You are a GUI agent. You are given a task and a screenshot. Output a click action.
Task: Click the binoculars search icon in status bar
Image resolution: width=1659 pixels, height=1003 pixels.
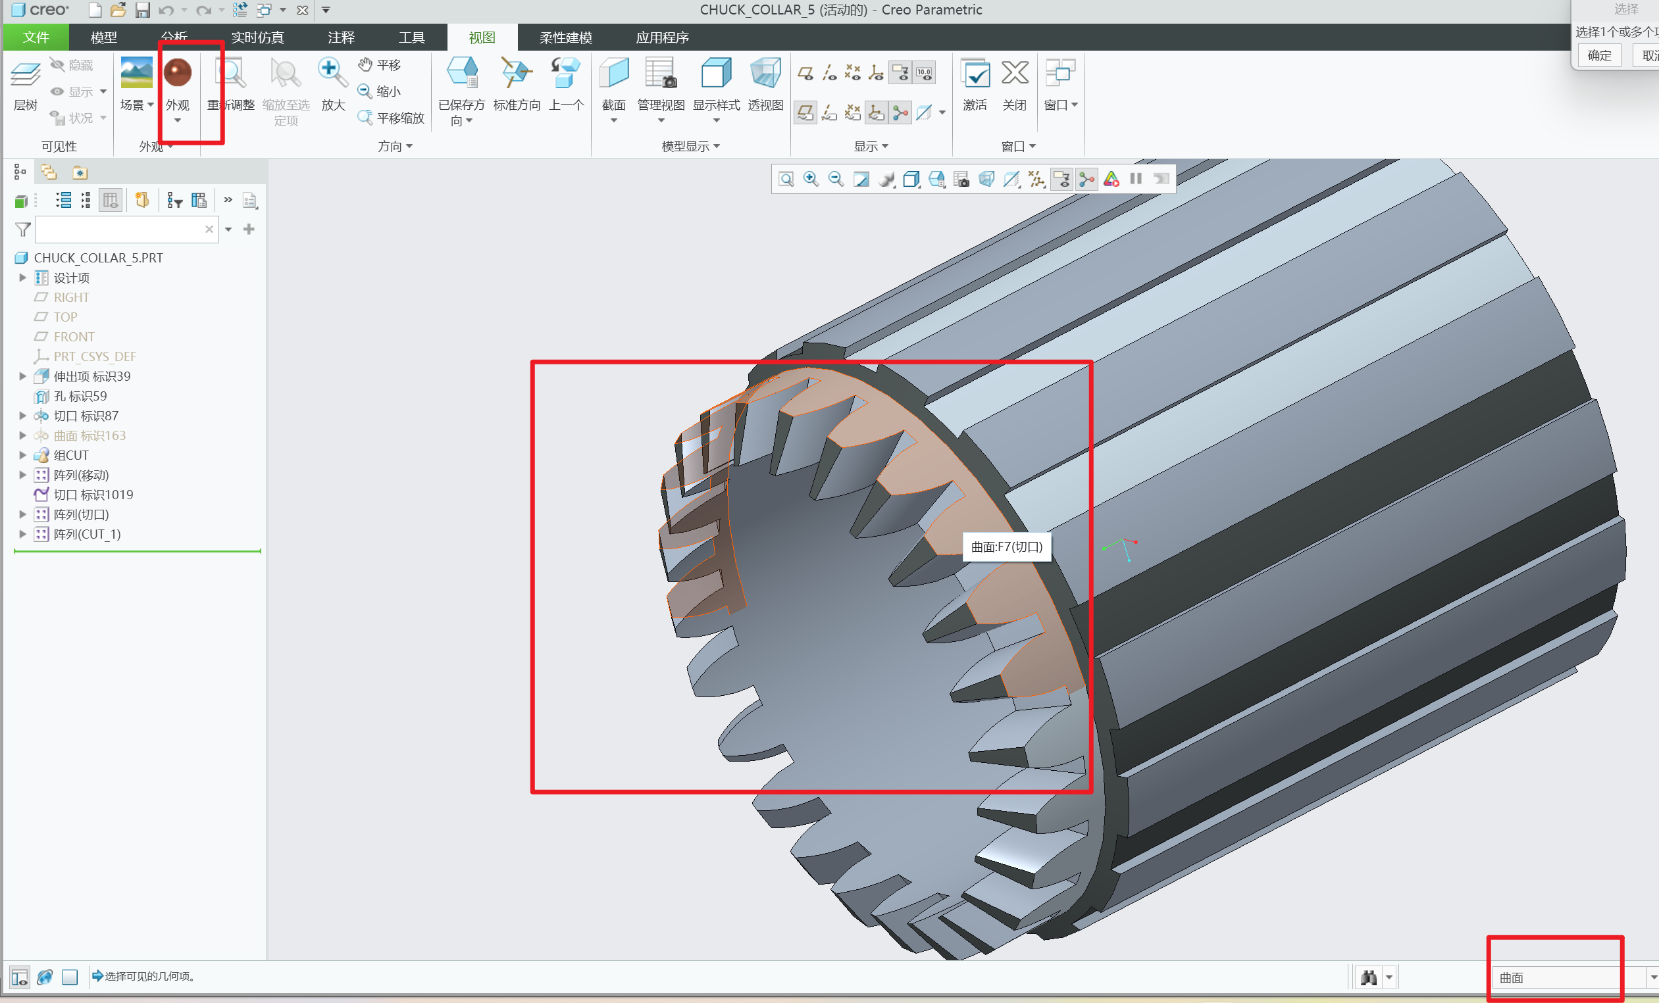[x=1368, y=977]
